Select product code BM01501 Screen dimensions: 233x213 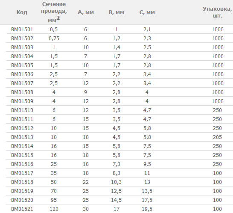point(22,30)
